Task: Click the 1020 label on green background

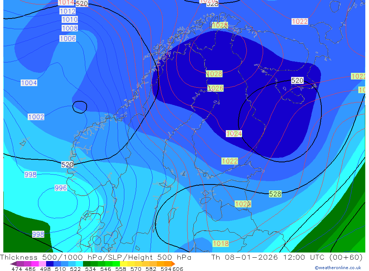Action: tap(243, 204)
